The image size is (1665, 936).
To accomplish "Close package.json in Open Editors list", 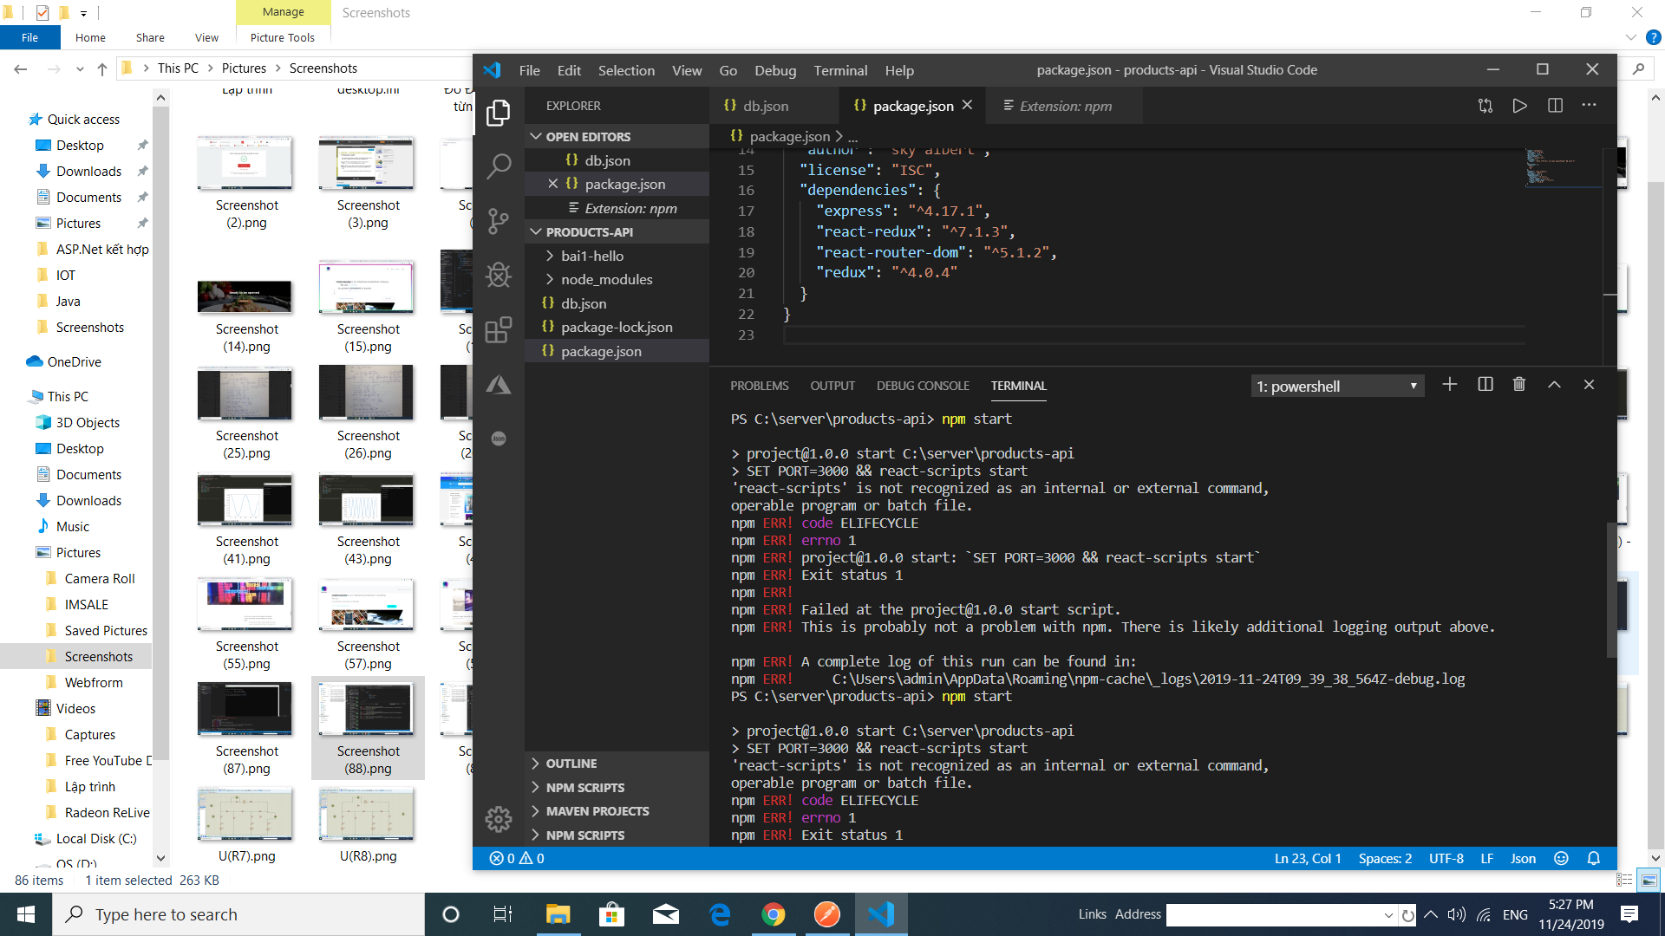I will point(552,184).
